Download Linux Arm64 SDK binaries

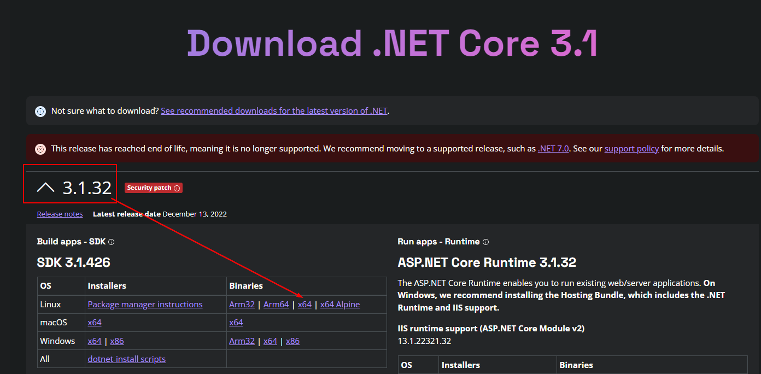pos(276,304)
